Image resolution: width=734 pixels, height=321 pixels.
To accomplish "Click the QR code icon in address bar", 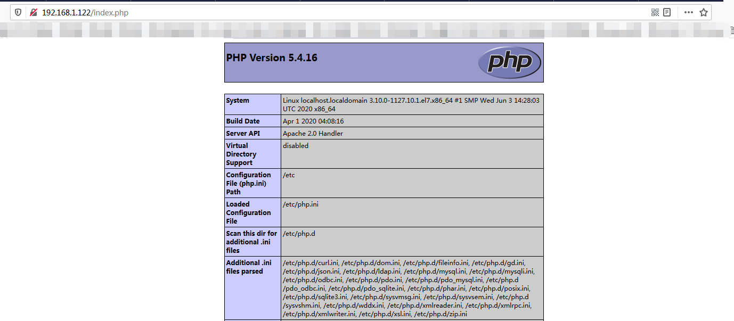I will point(655,12).
